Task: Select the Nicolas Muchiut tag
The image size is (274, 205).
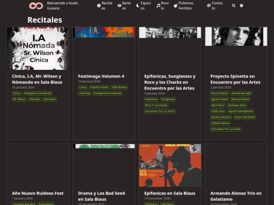Action: [x=221, y=117]
